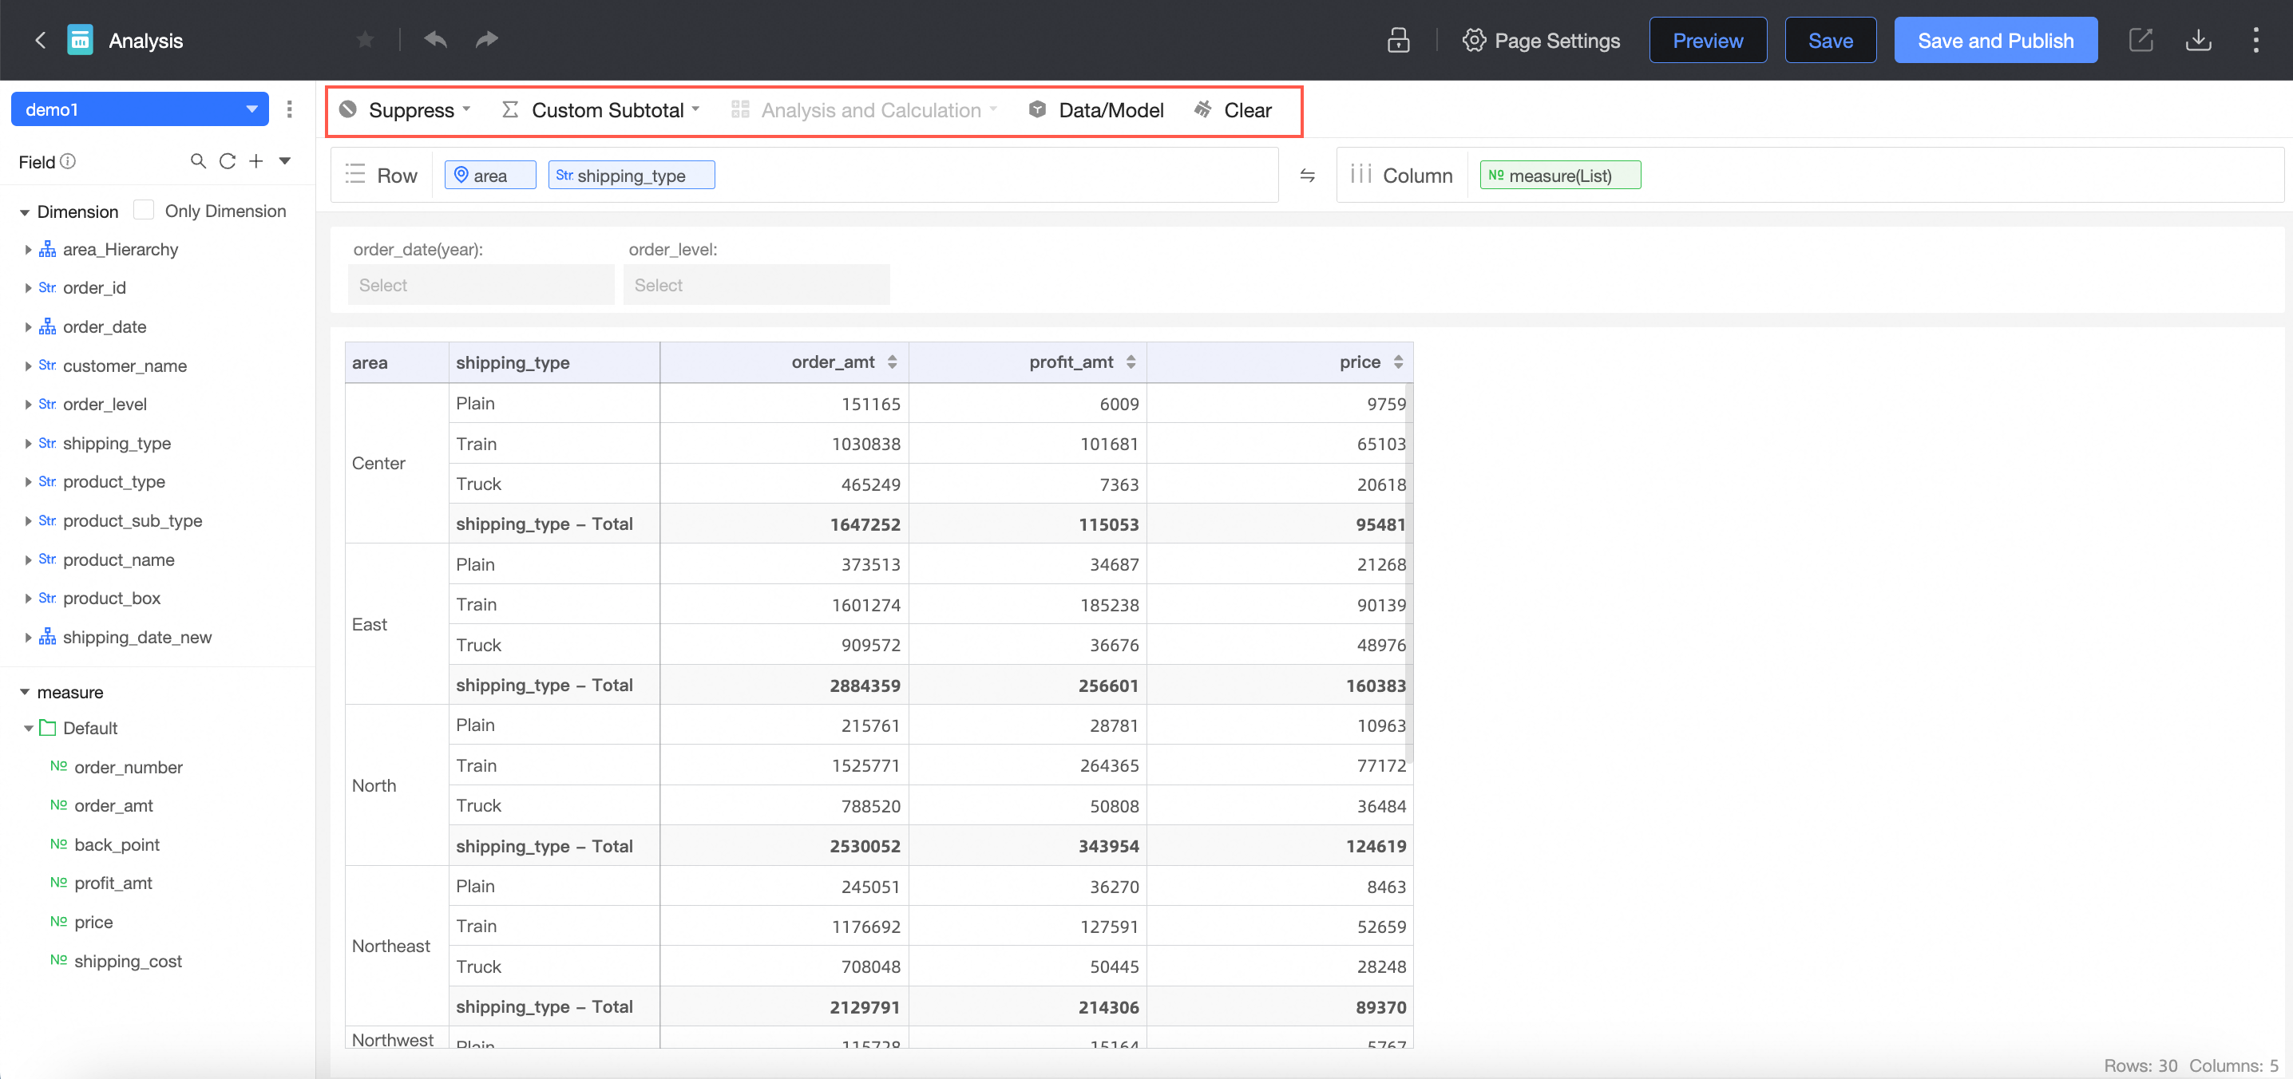Viewport: 2293px width, 1079px height.
Task: Click the download icon in header
Action: (2198, 40)
